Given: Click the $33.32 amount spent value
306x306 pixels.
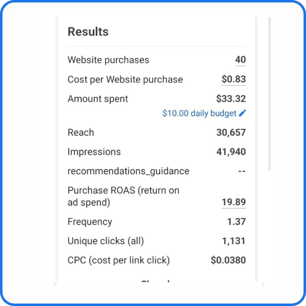Looking at the screenshot, I should (231, 99).
